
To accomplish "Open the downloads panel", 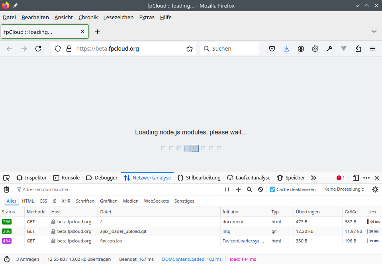I will pyautogui.click(x=286, y=49).
